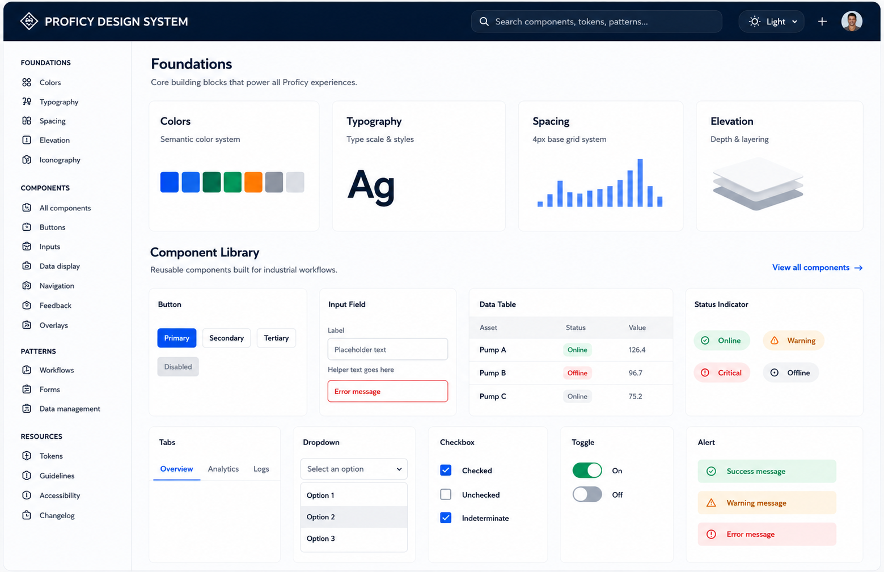Open the Spacing foundation card
This screenshot has width=884, height=572.
point(600,166)
